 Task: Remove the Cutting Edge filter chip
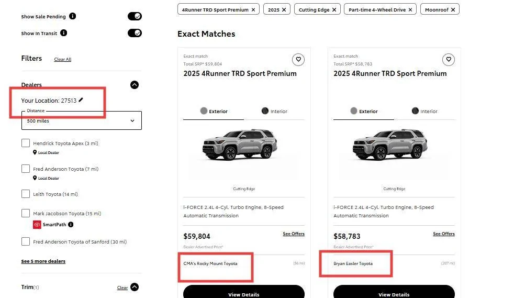(334, 10)
